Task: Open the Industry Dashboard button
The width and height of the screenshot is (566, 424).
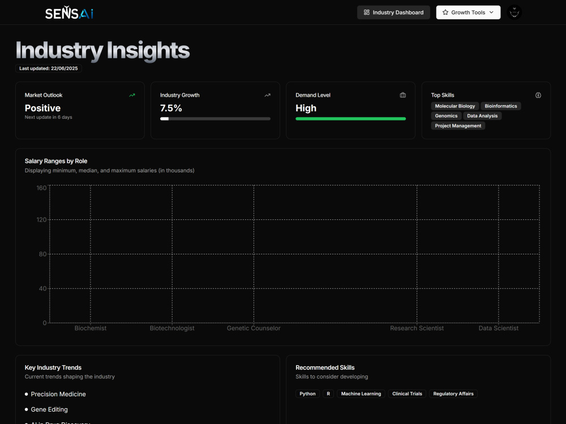Action: point(393,12)
